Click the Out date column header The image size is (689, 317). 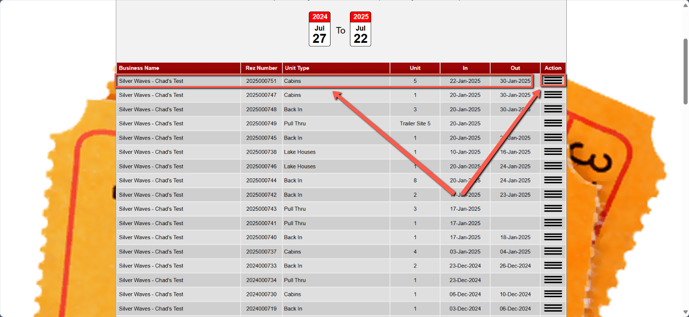click(515, 68)
